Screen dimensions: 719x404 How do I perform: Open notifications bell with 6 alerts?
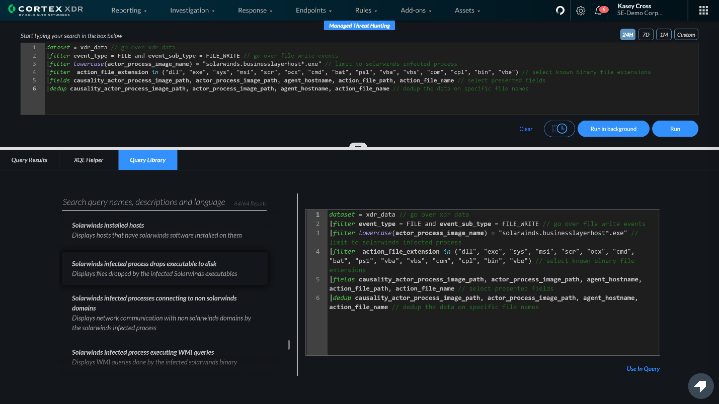click(x=601, y=11)
